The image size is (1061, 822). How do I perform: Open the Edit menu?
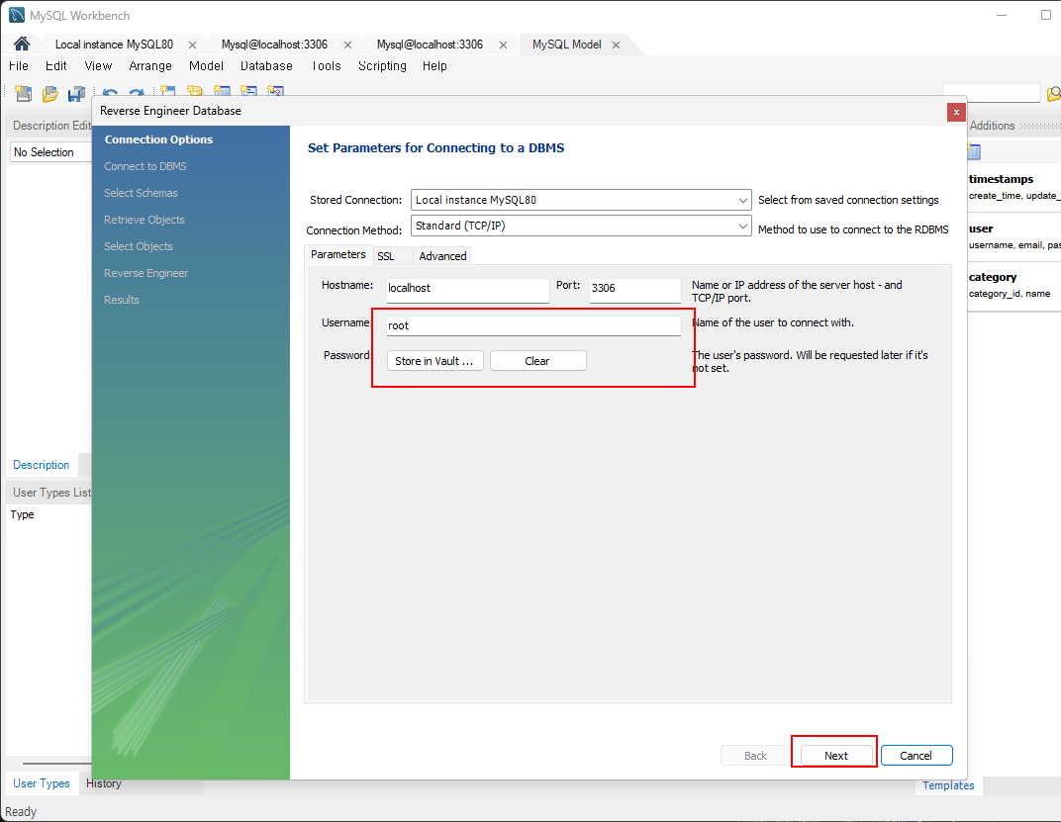56,65
